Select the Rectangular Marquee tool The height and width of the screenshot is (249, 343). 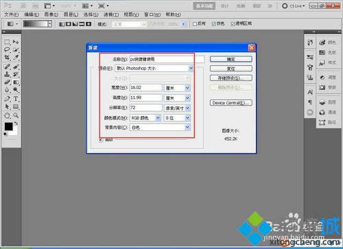[x=7, y=42]
